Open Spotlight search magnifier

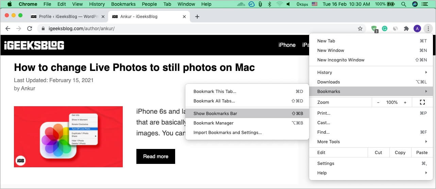[x=404, y=4]
